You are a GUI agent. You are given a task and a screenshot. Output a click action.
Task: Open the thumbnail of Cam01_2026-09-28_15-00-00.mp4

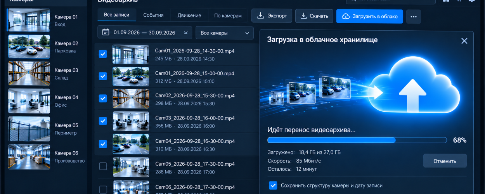131,76
